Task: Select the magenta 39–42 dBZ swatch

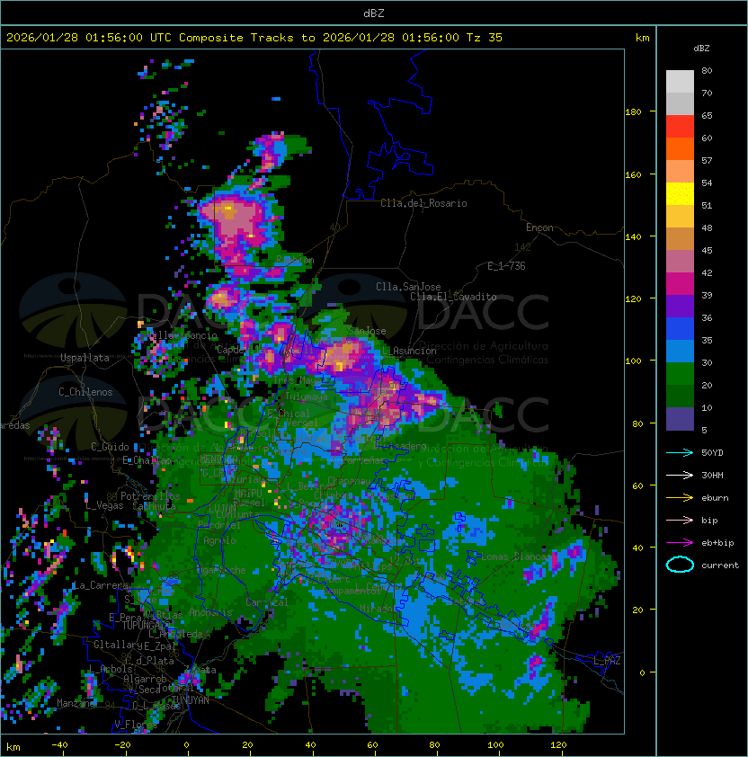Action: (x=680, y=284)
